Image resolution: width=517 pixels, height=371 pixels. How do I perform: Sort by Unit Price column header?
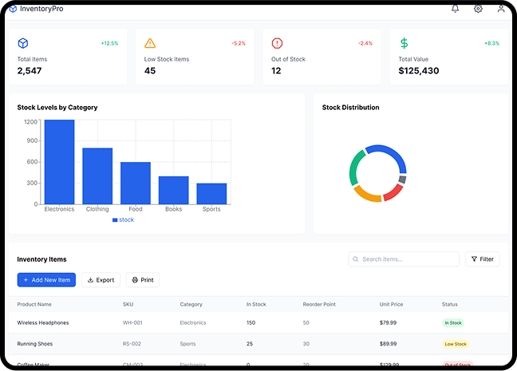tap(393, 304)
